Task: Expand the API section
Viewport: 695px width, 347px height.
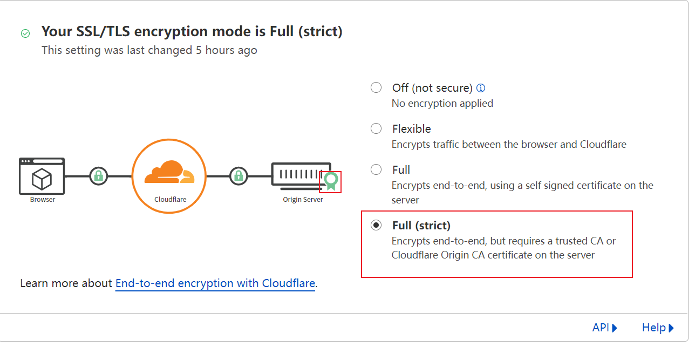Action: click(601, 328)
